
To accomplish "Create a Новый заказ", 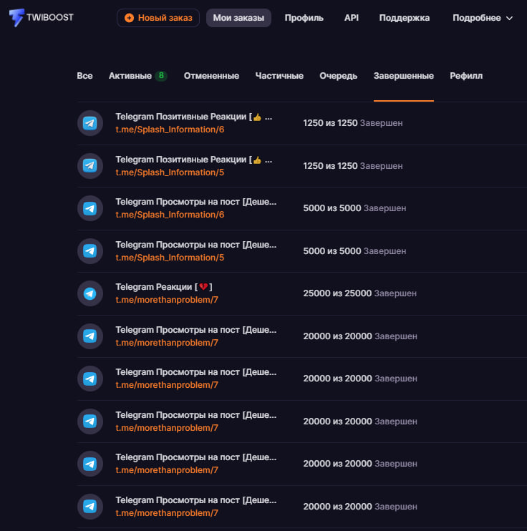I will 158,18.
